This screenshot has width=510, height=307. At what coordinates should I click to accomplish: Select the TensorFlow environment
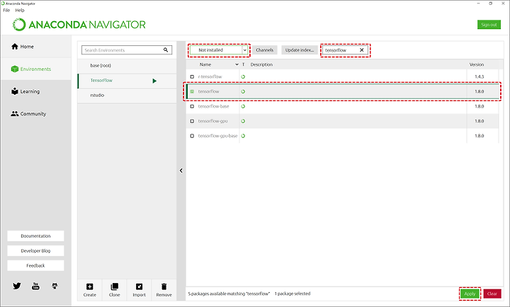[127, 80]
